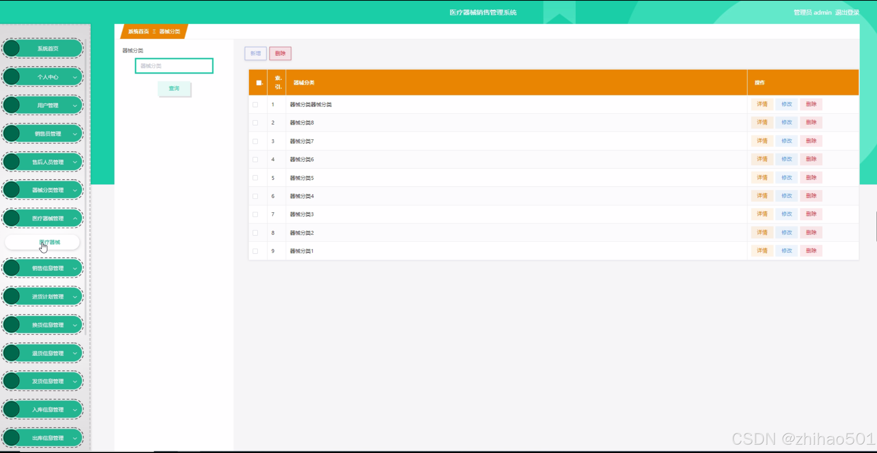
Task: Select the checkbox for row 器械分类1
Action: 255,251
